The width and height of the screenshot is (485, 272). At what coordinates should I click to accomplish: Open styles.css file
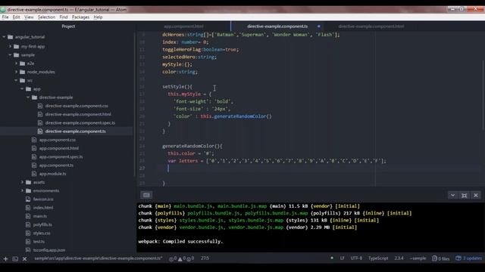coord(42,233)
